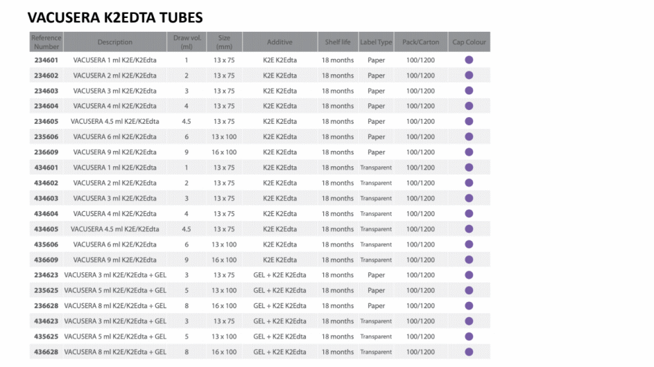Pick the purple cap dot in row 234623
The image size is (654, 367).
point(470,275)
